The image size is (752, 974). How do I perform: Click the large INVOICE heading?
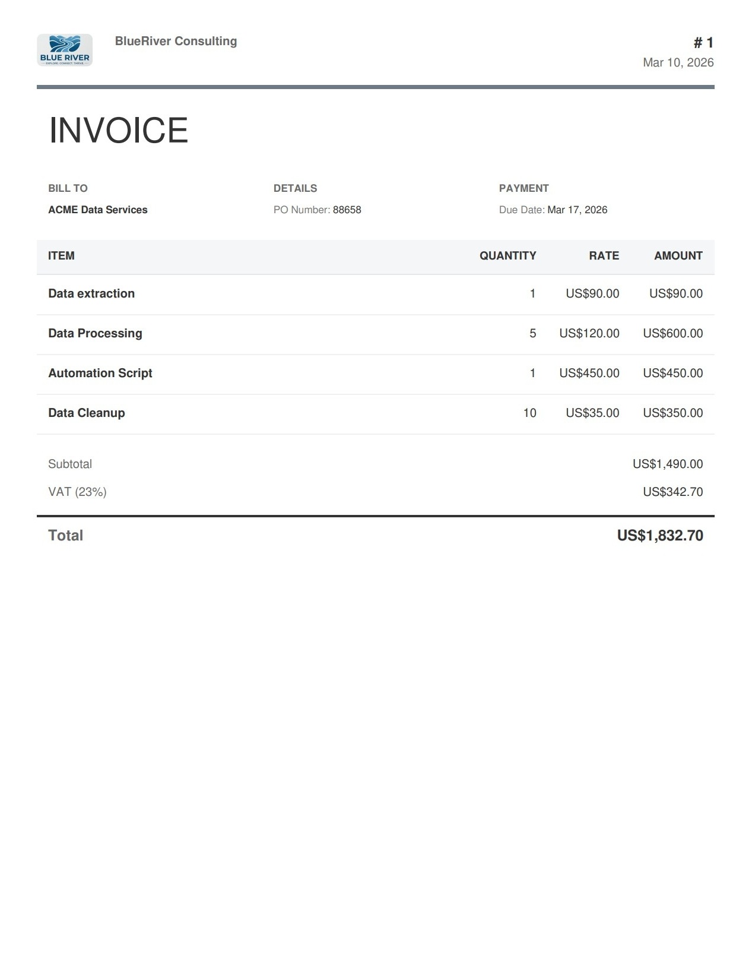click(118, 130)
